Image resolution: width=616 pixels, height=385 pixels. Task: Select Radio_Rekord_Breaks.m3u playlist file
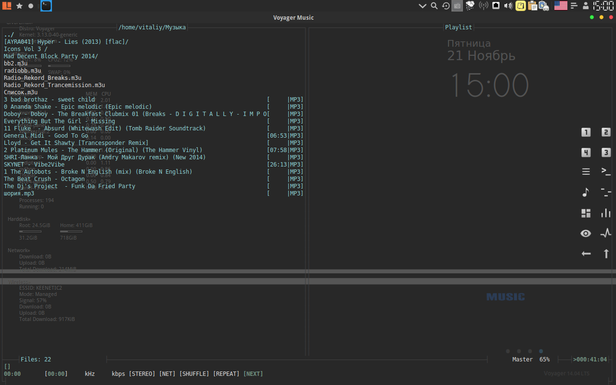coord(42,78)
